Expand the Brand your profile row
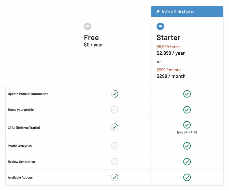Viewport: 229px width, 191px height. click(21, 110)
